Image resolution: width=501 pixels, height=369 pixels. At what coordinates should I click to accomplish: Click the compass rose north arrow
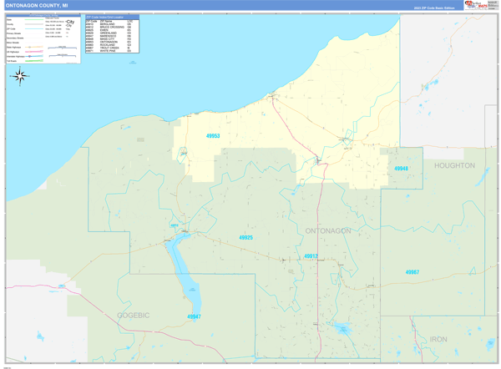point(21,77)
